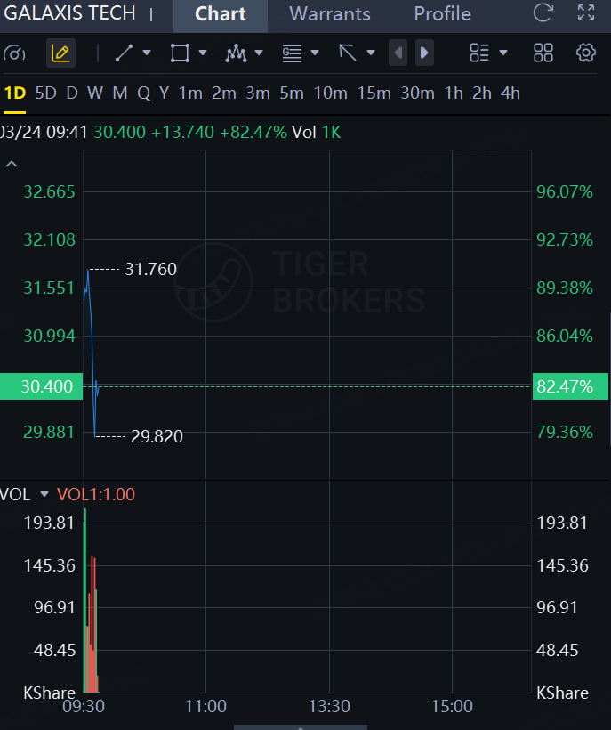
Task: Click the gauge indicator icon
Action: (15, 53)
